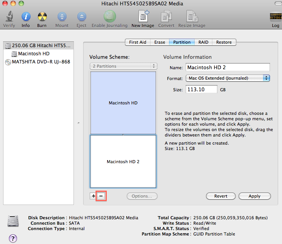Click the Mount toolbar icon
The height and width of the screenshot is (244, 282).
coord(62,17)
